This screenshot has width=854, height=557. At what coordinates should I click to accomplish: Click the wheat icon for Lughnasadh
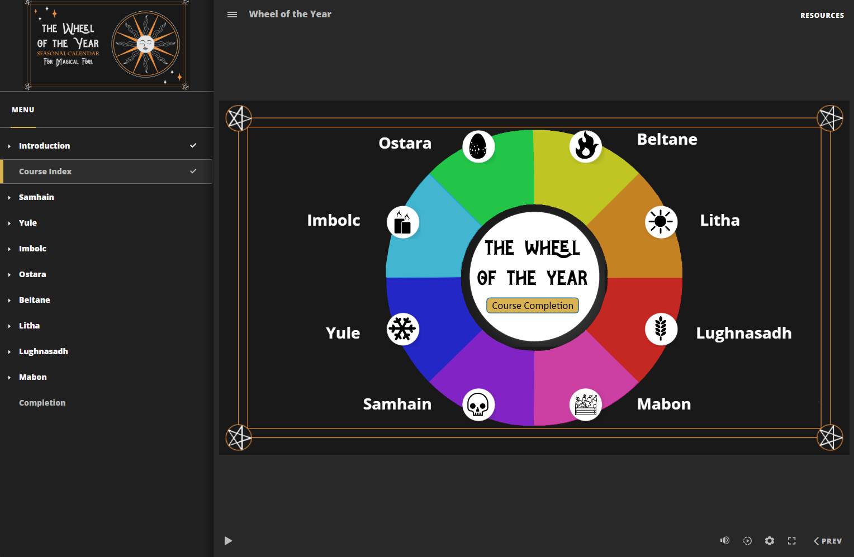coord(661,329)
